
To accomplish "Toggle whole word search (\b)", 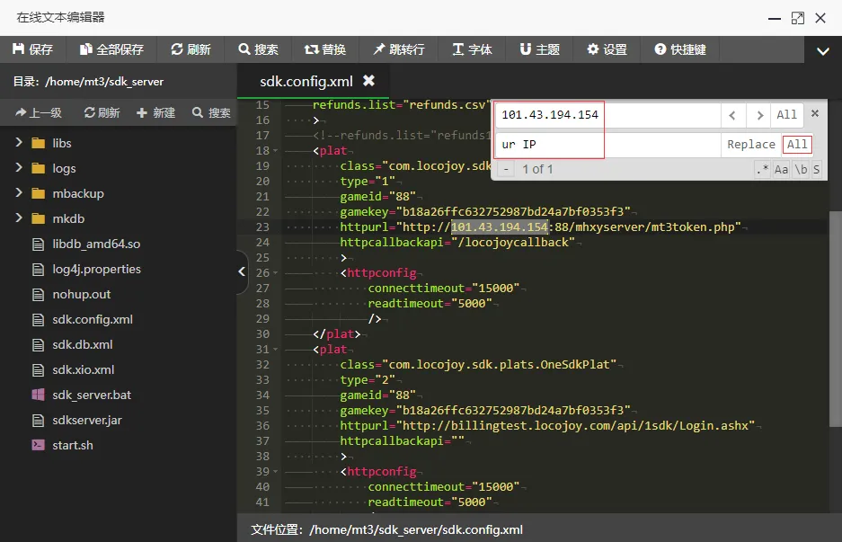I will (800, 169).
